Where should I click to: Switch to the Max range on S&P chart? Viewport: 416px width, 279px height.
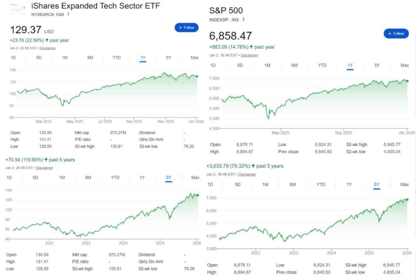[405, 65]
